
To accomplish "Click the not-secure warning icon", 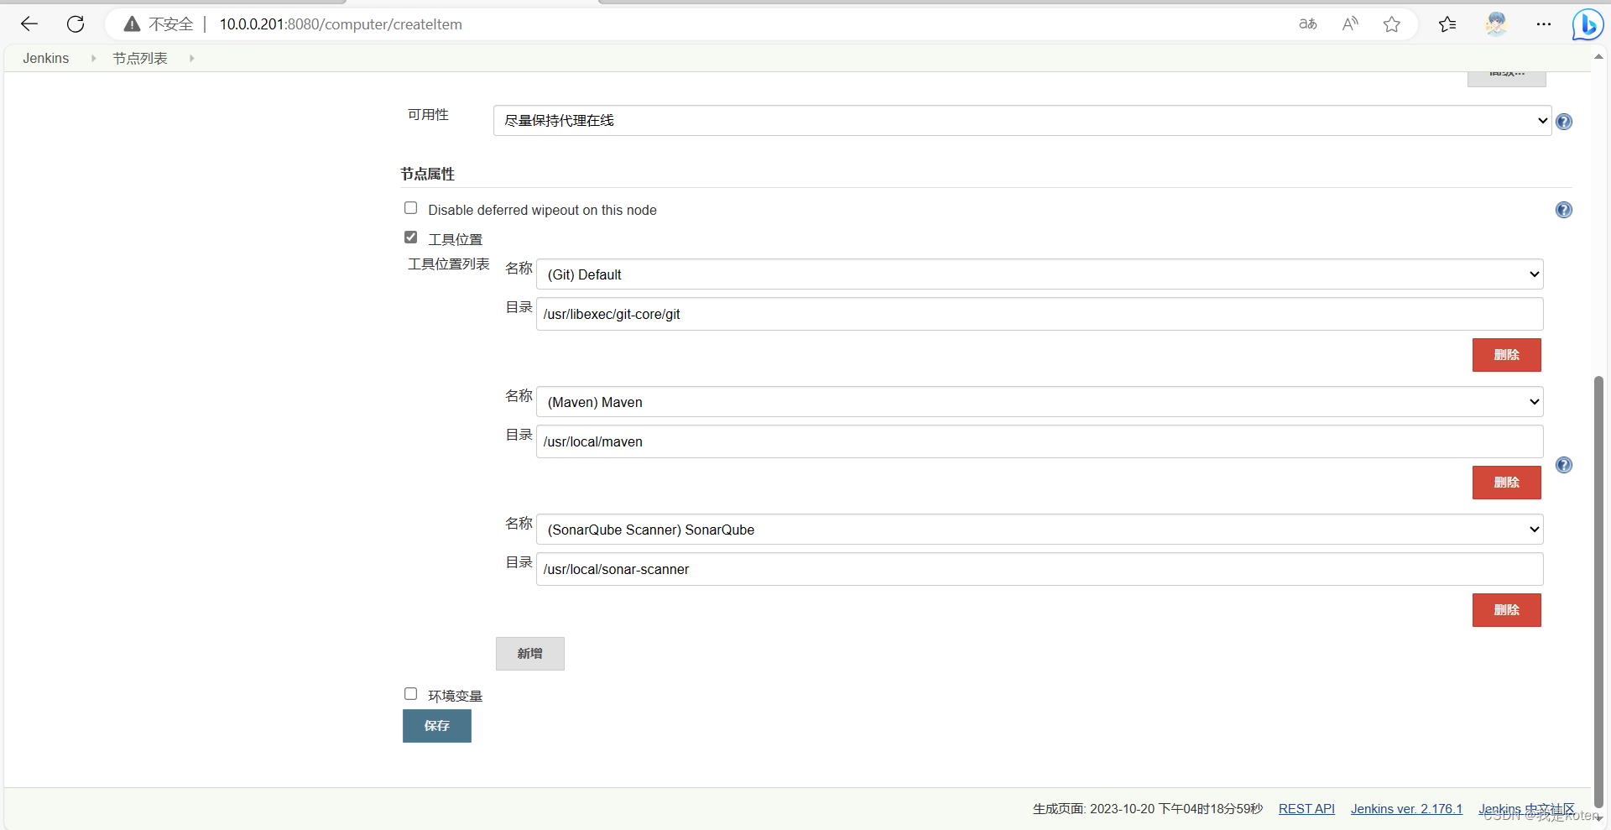I will (x=132, y=24).
